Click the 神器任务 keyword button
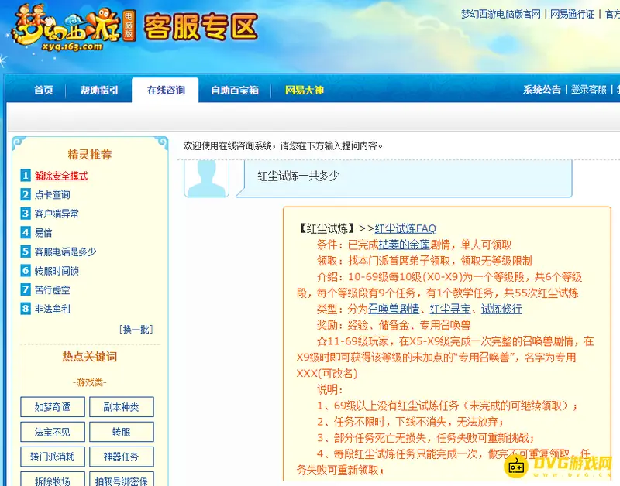 coord(122,457)
